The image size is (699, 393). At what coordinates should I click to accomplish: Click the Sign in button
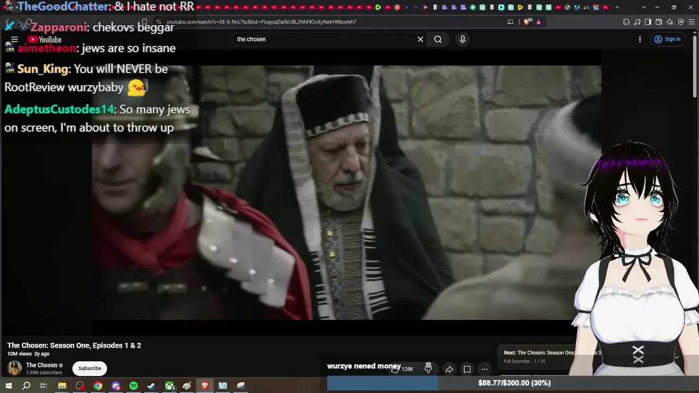[x=667, y=39]
